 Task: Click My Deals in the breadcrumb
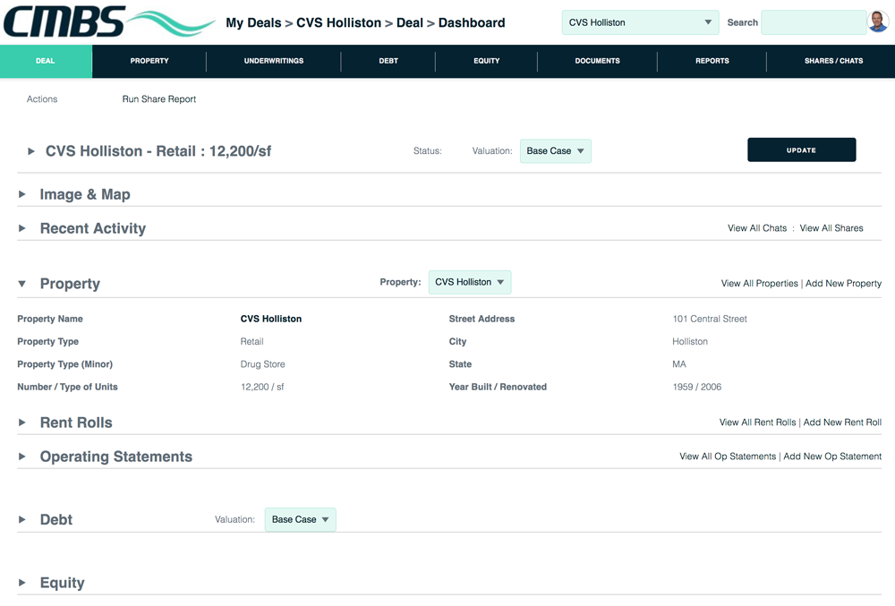(253, 22)
